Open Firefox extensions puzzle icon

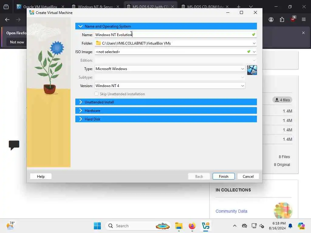pos(282,19)
